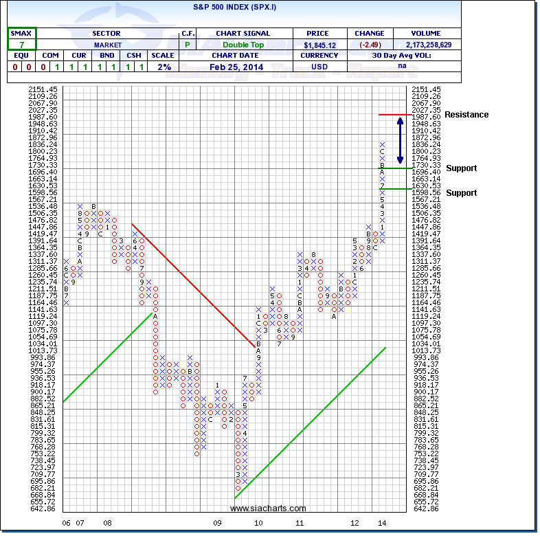Screen dimensions: 540x536
Task: Select the SMAX score value 7
Action: coord(22,44)
